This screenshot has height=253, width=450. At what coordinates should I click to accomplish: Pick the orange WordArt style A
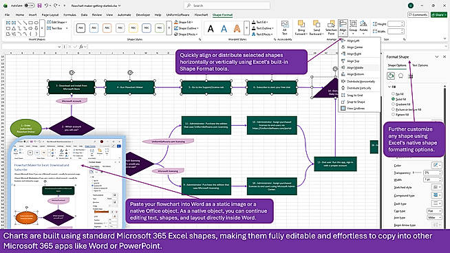point(237,28)
